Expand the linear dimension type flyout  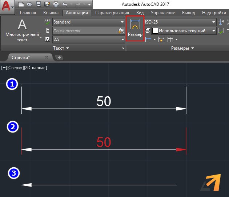154,39
